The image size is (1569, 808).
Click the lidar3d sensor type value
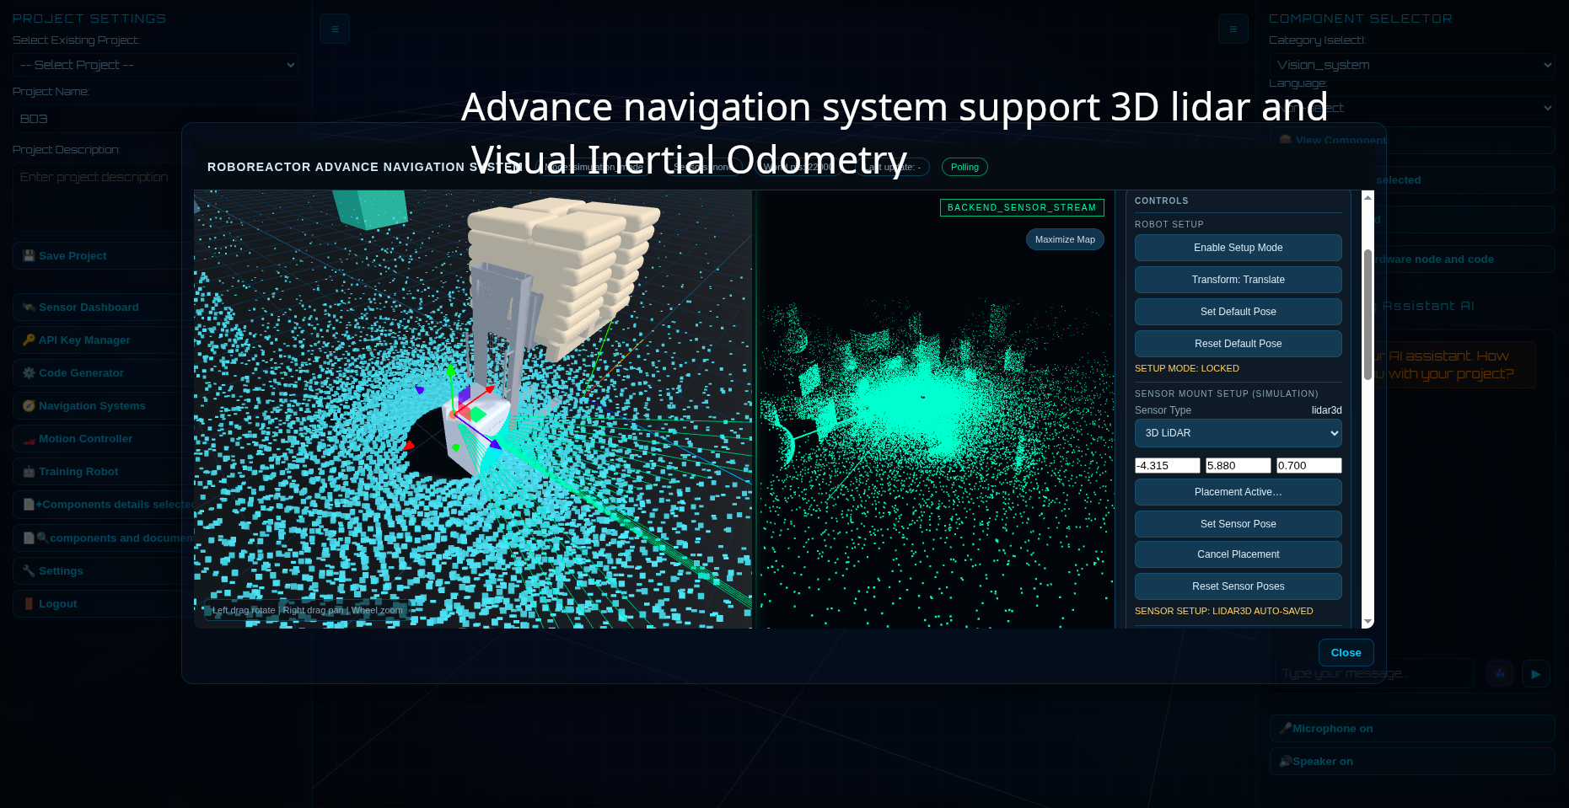1326,410
